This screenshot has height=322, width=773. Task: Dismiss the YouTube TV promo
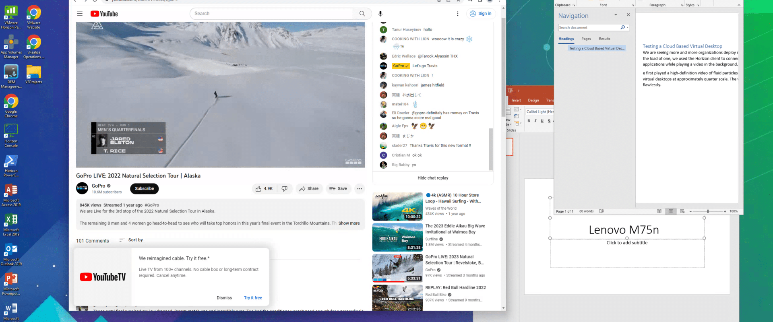click(x=224, y=298)
